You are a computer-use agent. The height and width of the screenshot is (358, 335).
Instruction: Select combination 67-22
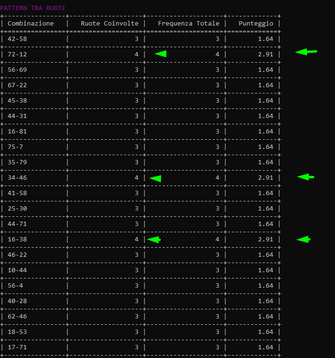click(x=17, y=85)
